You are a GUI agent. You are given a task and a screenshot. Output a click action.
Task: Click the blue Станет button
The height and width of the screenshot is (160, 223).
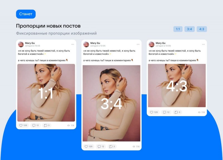(x=26, y=14)
